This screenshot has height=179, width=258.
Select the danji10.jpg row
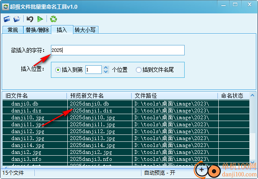(x=126, y=118)
